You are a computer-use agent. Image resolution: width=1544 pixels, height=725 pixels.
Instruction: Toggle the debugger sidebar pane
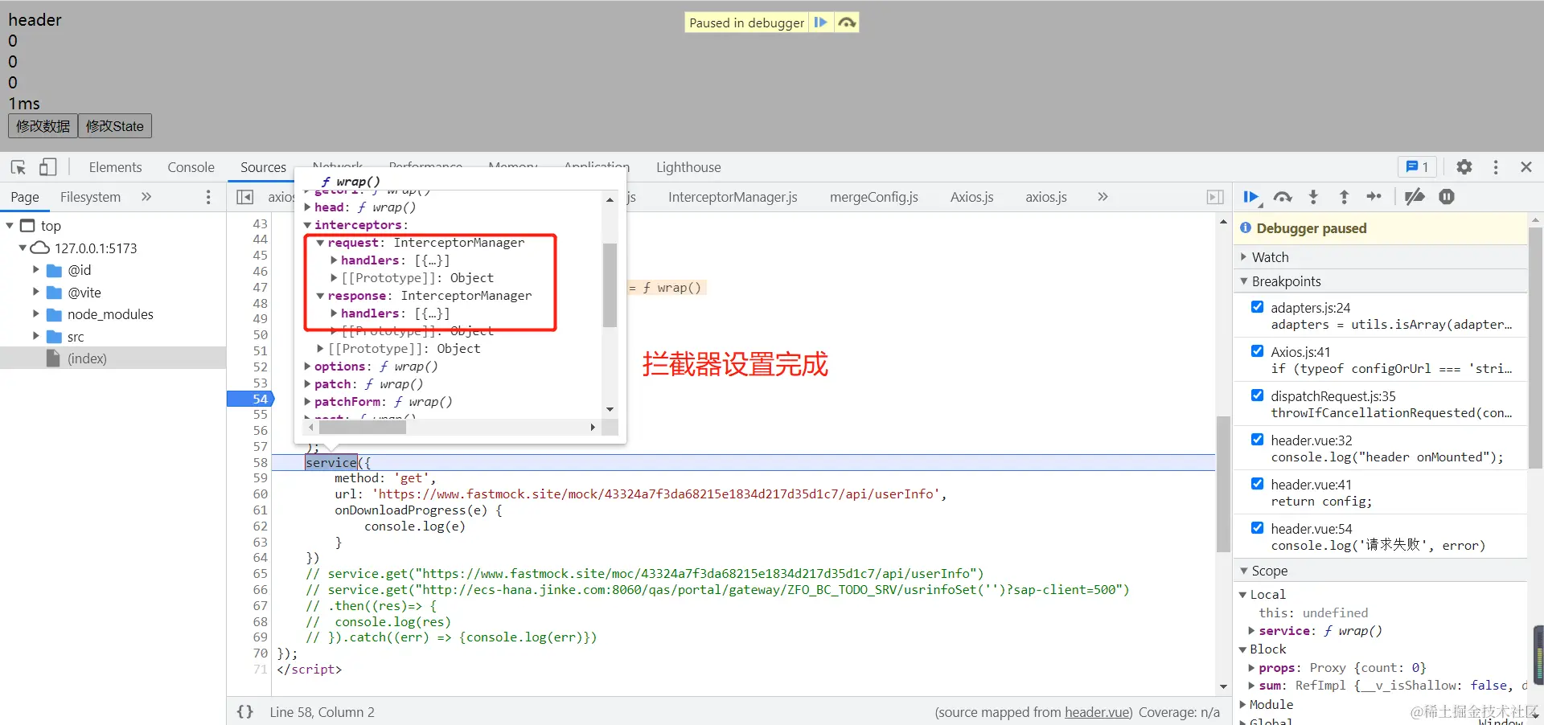1215,197
